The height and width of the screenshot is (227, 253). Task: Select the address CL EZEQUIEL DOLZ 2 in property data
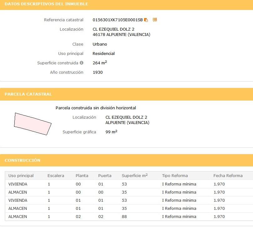[x=113, y=29]
